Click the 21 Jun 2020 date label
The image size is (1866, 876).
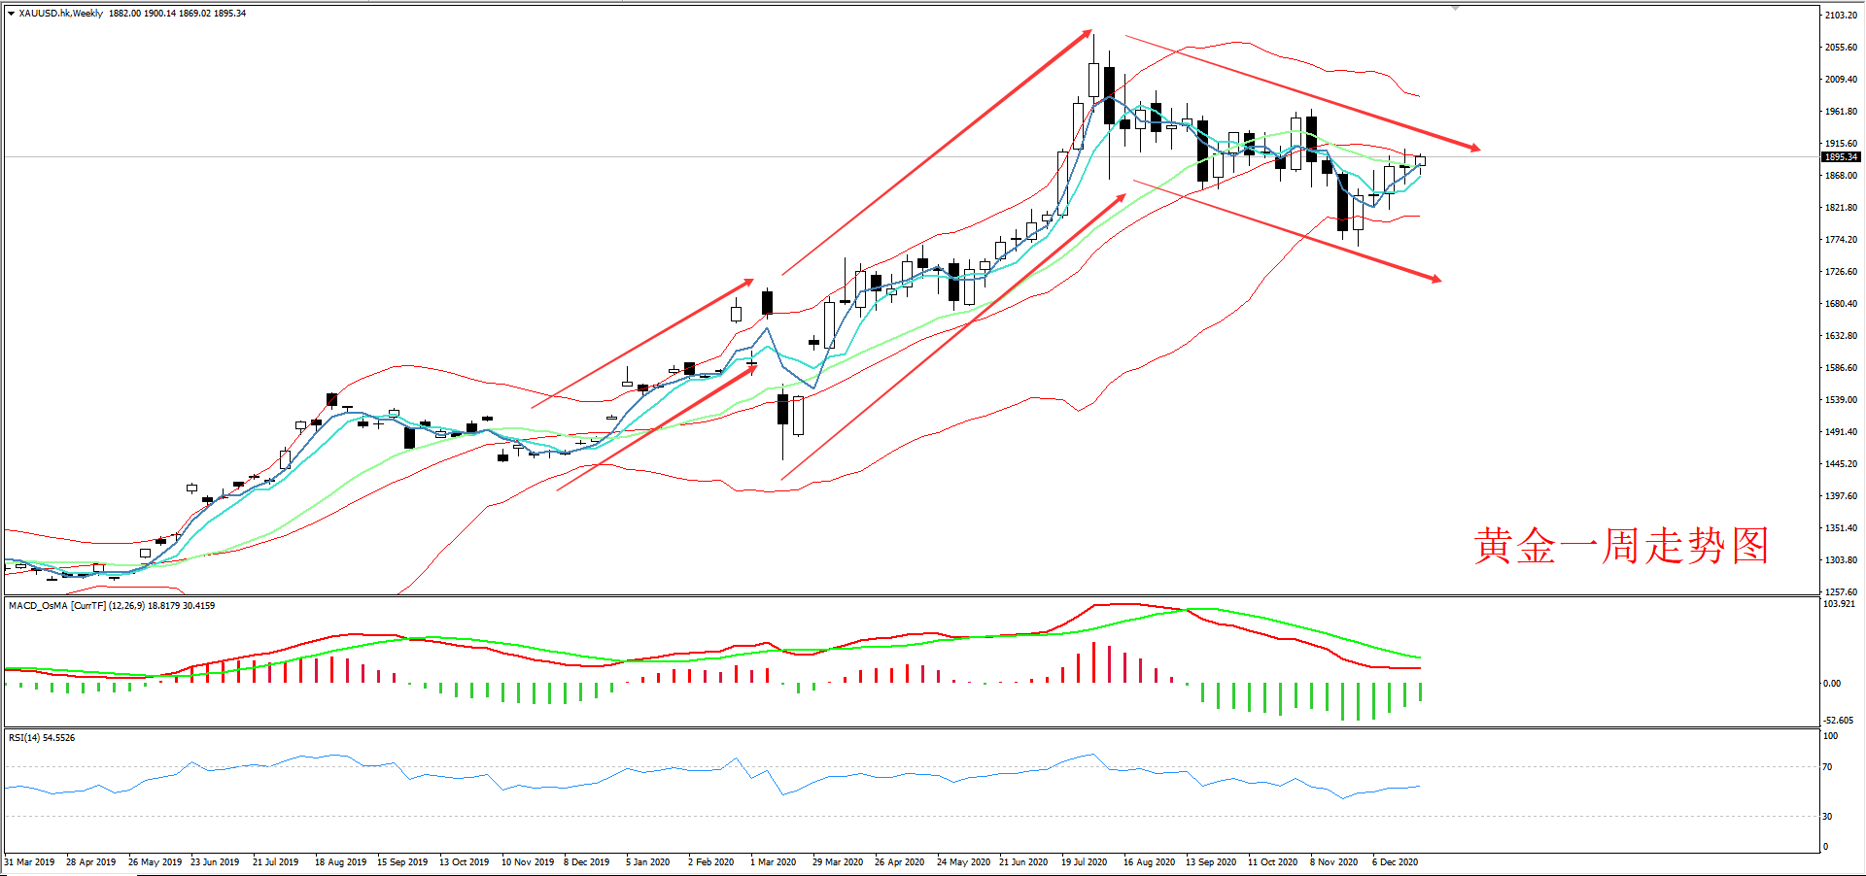[x=1023, y=861]
